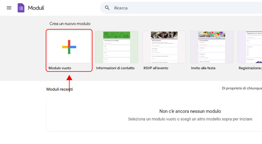Focus the Ricerca search field
Image resolution: width=262 pixels, height=144 pixels.
[x=175, y=8]
